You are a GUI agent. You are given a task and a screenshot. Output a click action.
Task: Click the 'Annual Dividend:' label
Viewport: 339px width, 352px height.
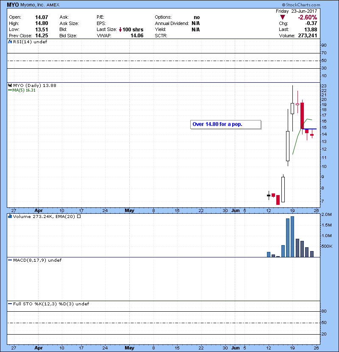point(172,23)
